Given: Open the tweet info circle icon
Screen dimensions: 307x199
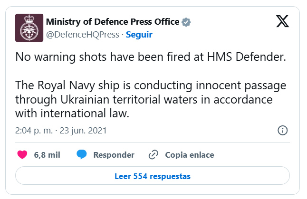Looking at the screenshot, I should (x=282, y=130).
